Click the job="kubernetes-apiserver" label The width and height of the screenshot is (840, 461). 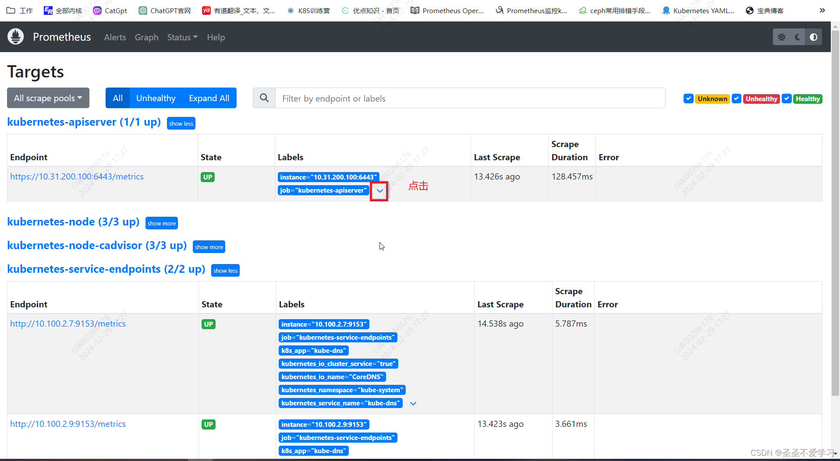click(x=323, y=190)
